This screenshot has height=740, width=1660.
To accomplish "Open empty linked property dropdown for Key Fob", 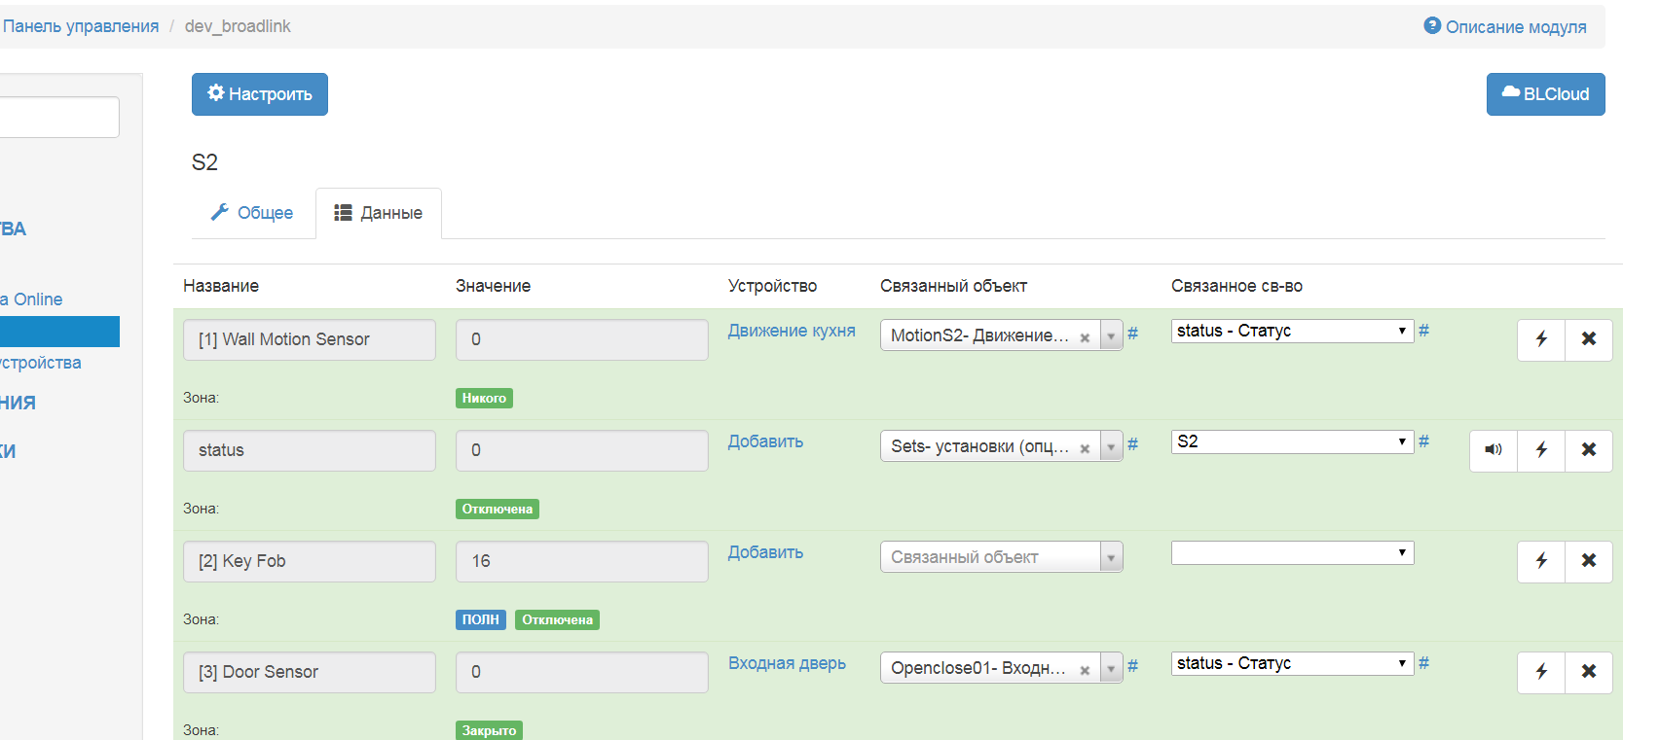I will coord(1292,553).
